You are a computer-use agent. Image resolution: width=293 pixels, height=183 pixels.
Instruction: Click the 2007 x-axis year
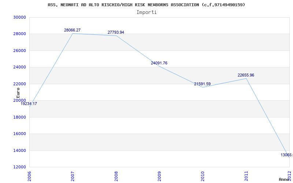(x=73, y=176)
